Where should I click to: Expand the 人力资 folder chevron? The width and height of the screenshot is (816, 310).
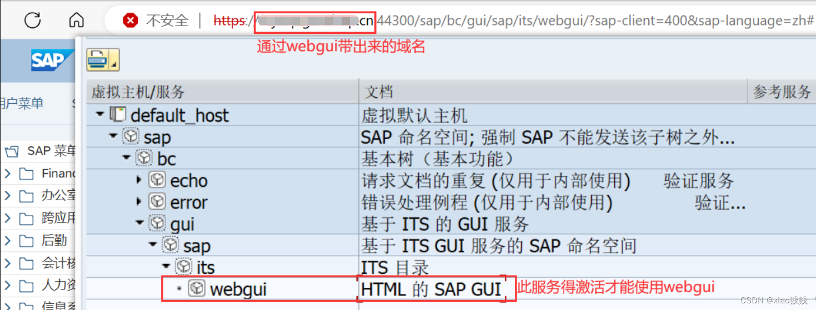7,286
